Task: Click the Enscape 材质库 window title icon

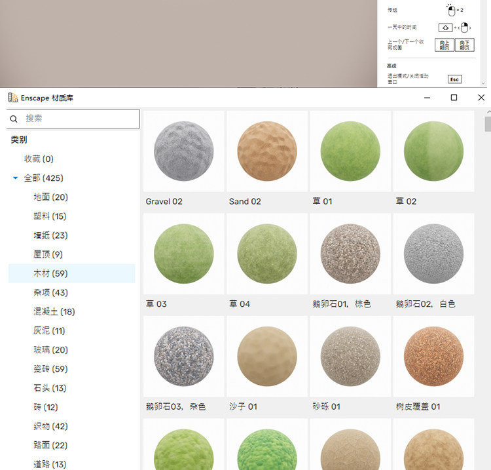Action: pos(13,98)
